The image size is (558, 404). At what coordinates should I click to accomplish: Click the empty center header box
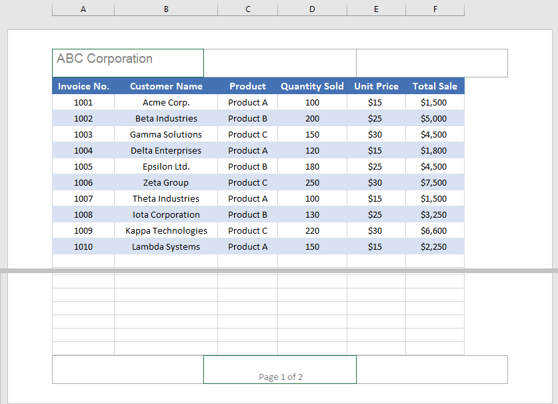[x=280, y=63]
